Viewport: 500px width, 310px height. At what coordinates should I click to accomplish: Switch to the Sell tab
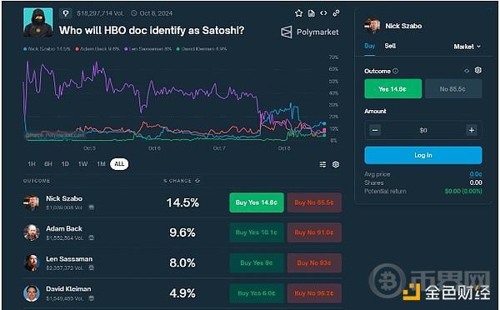tap(390, 46)
